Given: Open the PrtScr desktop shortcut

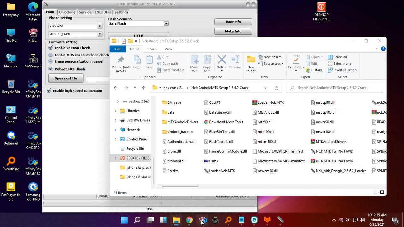Looking at the screenshot, I should pyautogui.click(x=33, y=35).
